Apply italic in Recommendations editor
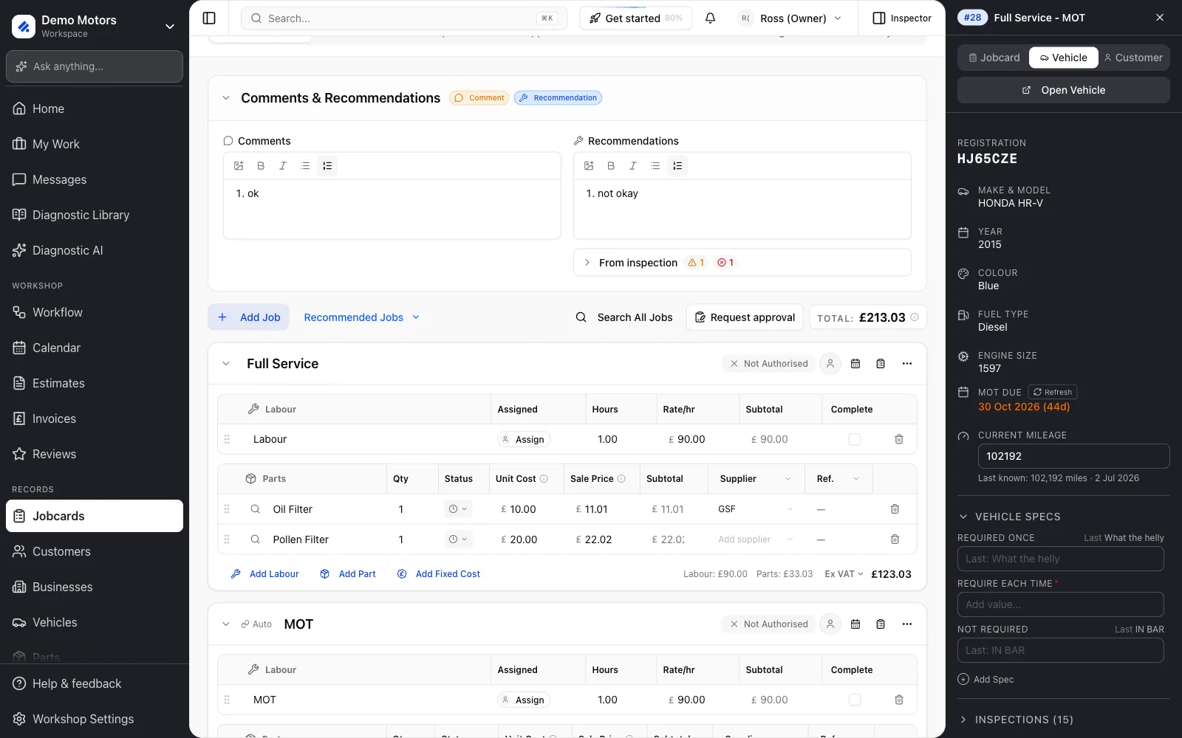1182x738 pixels. pyautogui.click(x=633, y=166)
